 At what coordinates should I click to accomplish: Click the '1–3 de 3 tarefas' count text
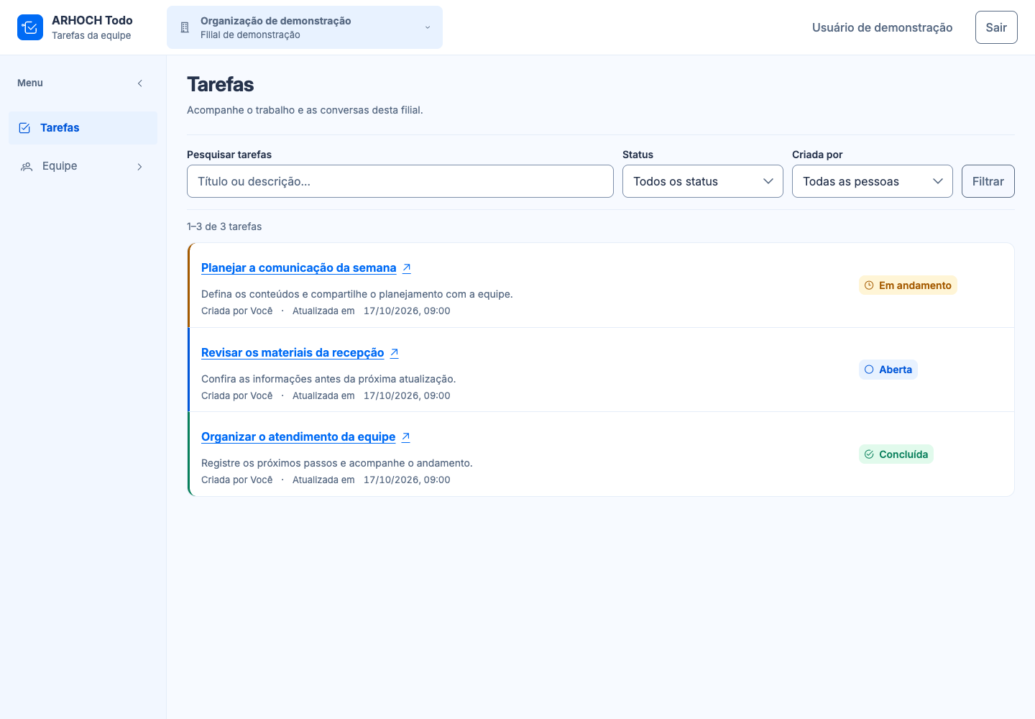(224, 226)
